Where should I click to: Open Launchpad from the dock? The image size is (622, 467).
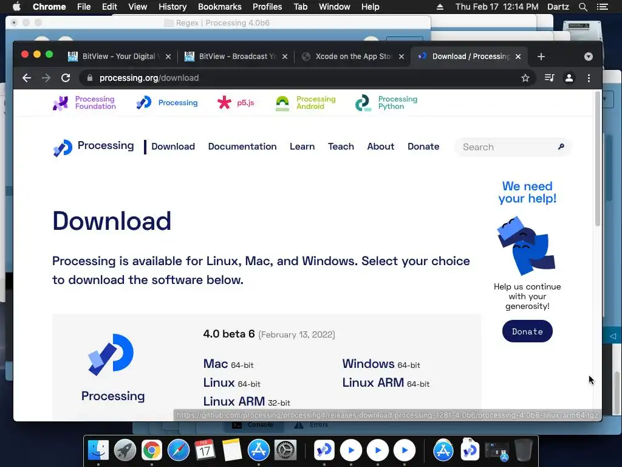pyautogui.click(x=125, y=451)
